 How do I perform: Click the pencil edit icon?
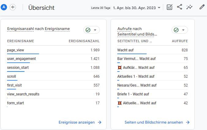pyautogui.click(x=201, y=7)
